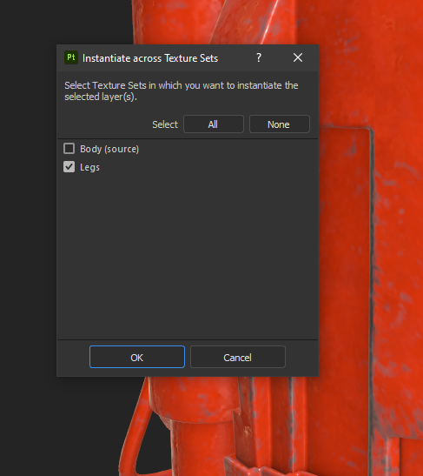This screenshot has height=476, width=423.
Task: Click the instruction text about selecting Texture Sets
Action: click(182, 91)
